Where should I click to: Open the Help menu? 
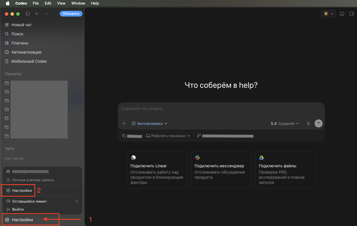pyautogui.click(x=95, y=3)
